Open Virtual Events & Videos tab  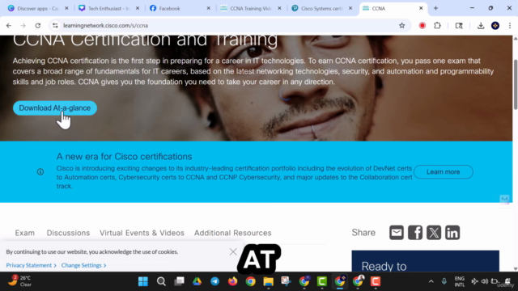point(142,233)
